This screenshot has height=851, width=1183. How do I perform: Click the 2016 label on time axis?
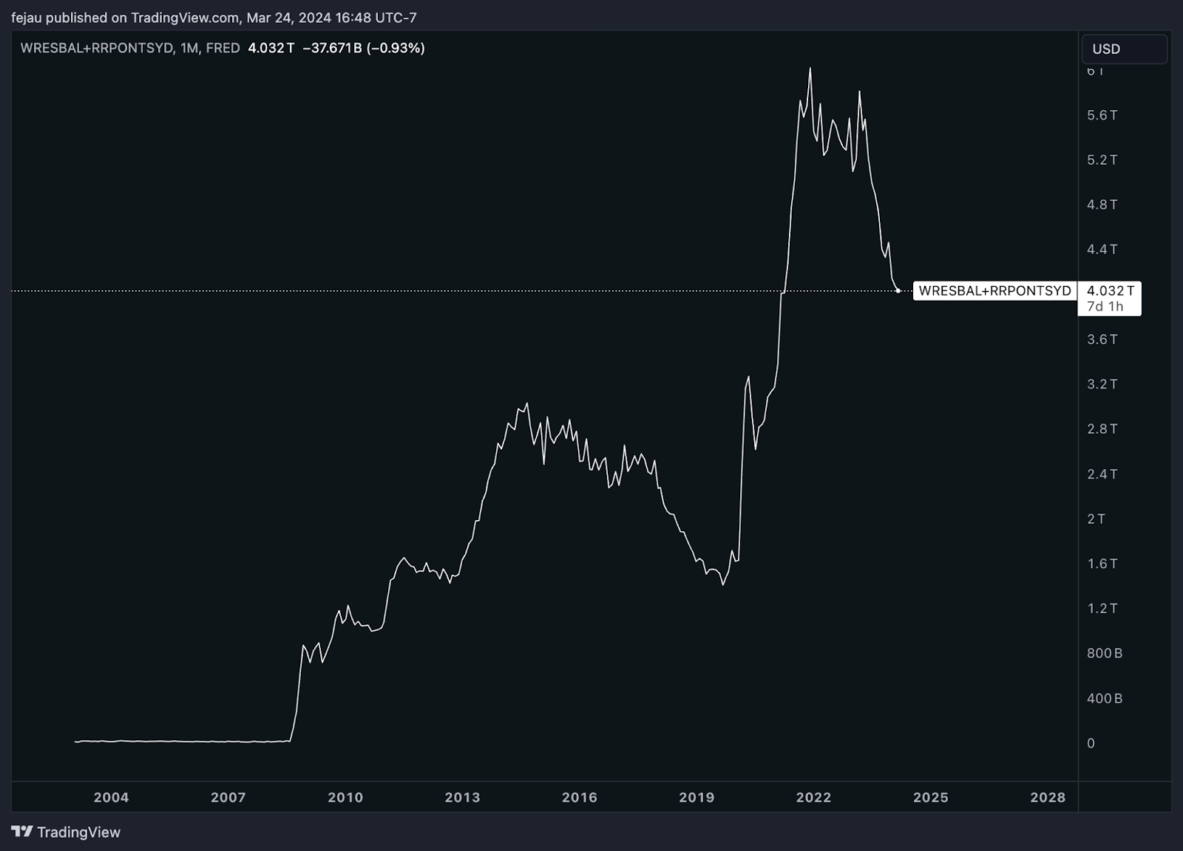click(x=579, y=797)
